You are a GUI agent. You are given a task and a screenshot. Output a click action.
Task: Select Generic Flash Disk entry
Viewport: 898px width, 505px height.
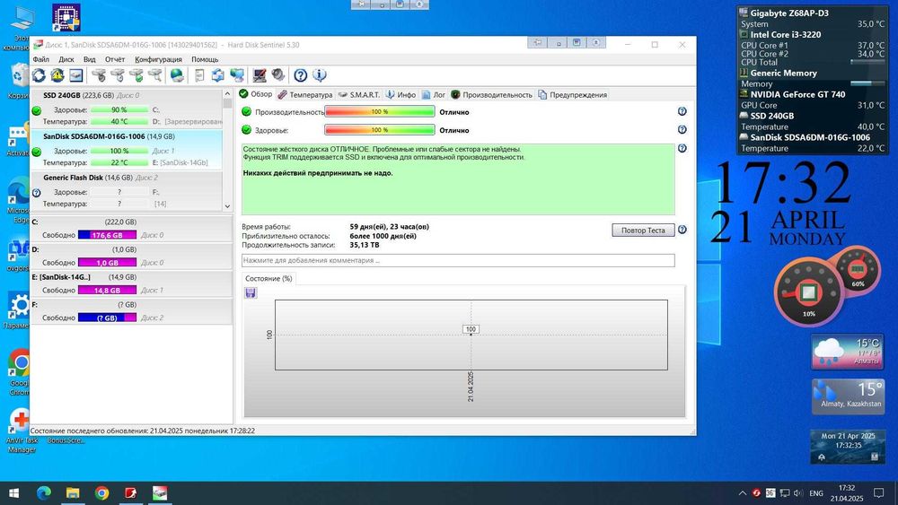click(126, 191)
